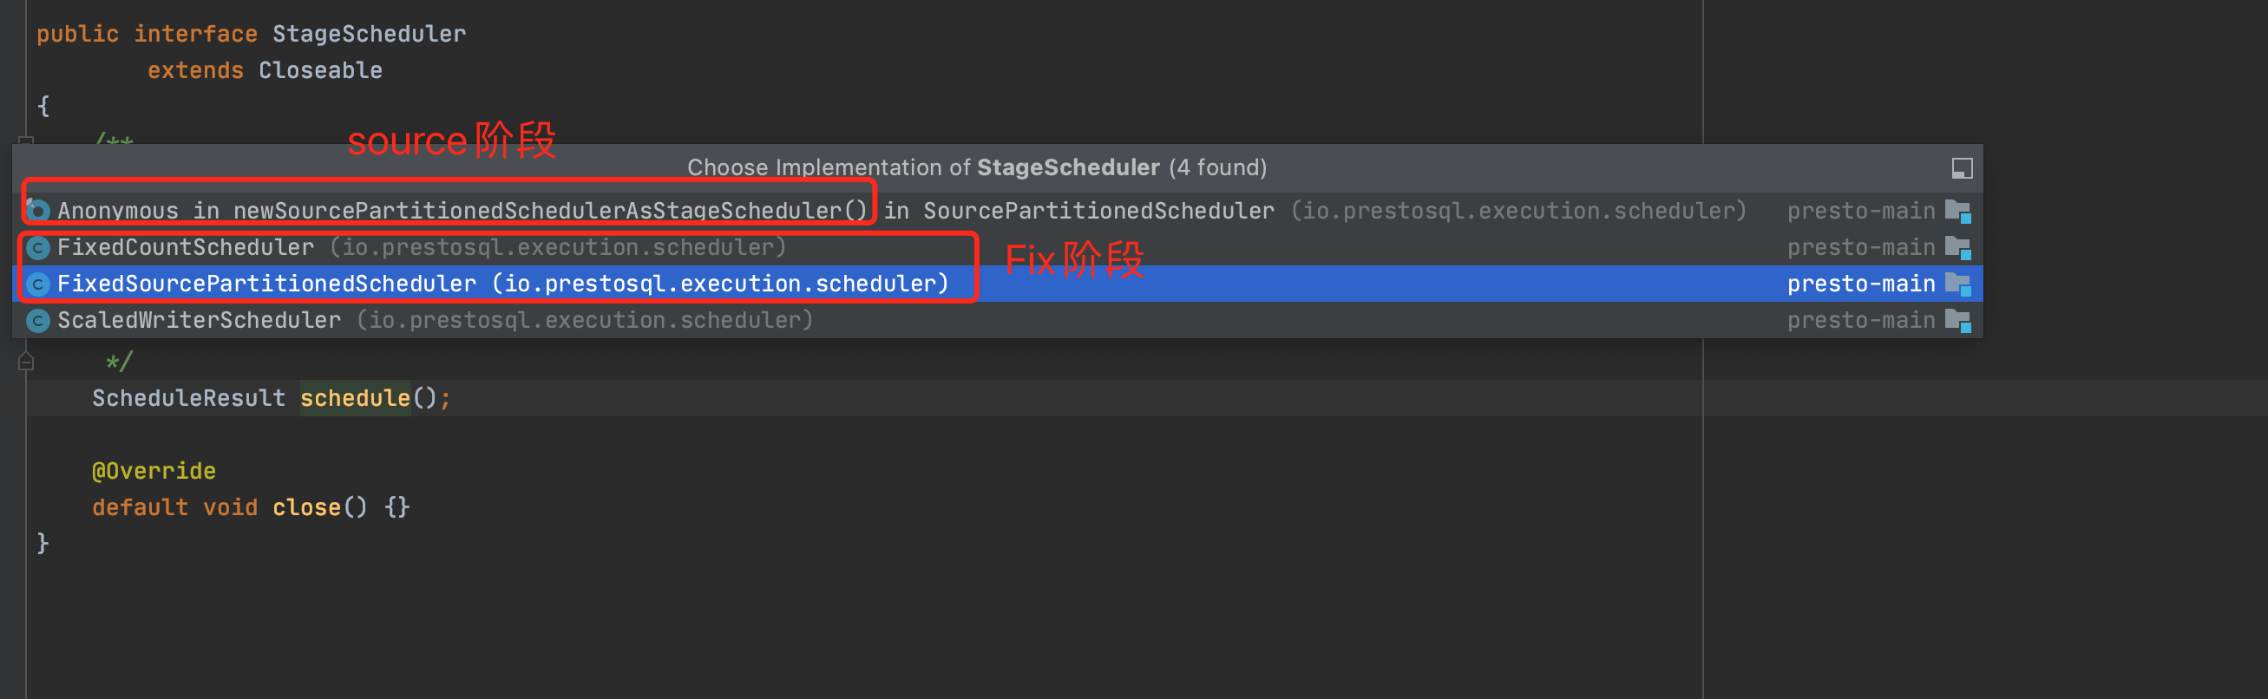
Task: Click the Closeable type reference
Action: click(x=320, y=70)
